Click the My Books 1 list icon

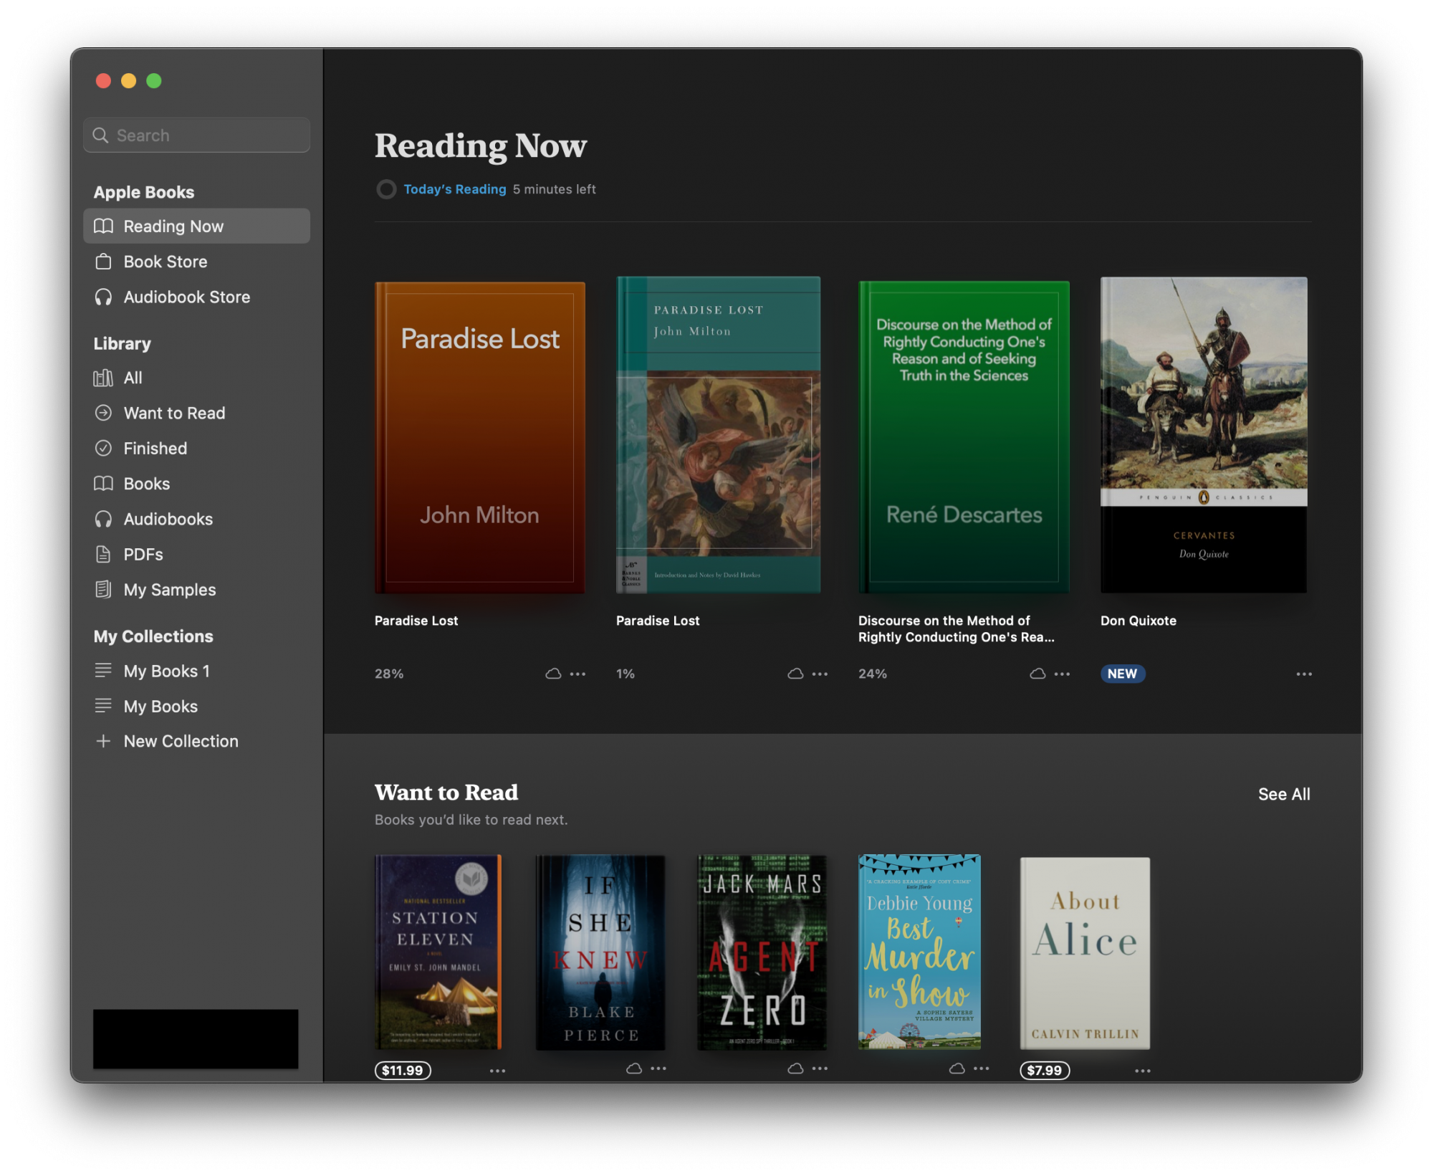pyautogui.click(x=103, y=670)
